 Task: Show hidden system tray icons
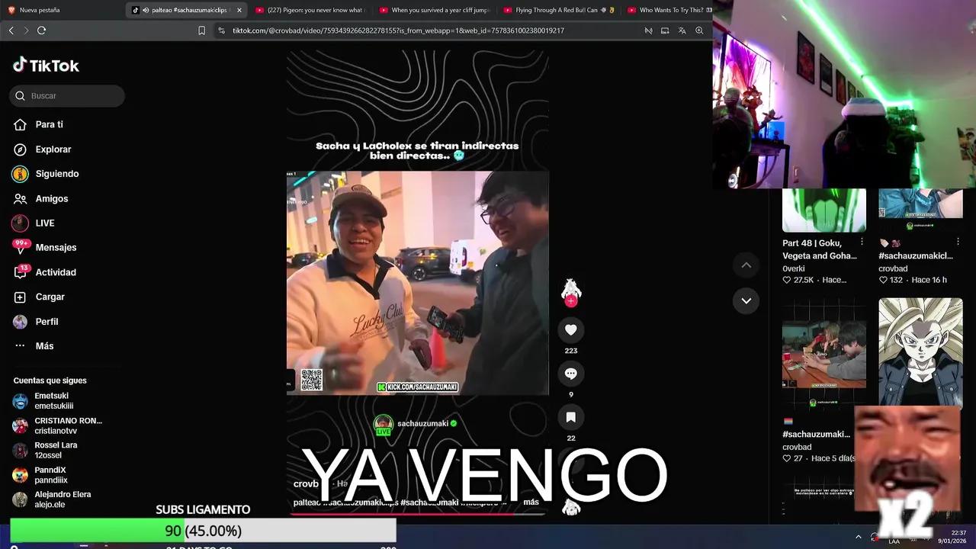pyautogui.click(x=858, y=537)
